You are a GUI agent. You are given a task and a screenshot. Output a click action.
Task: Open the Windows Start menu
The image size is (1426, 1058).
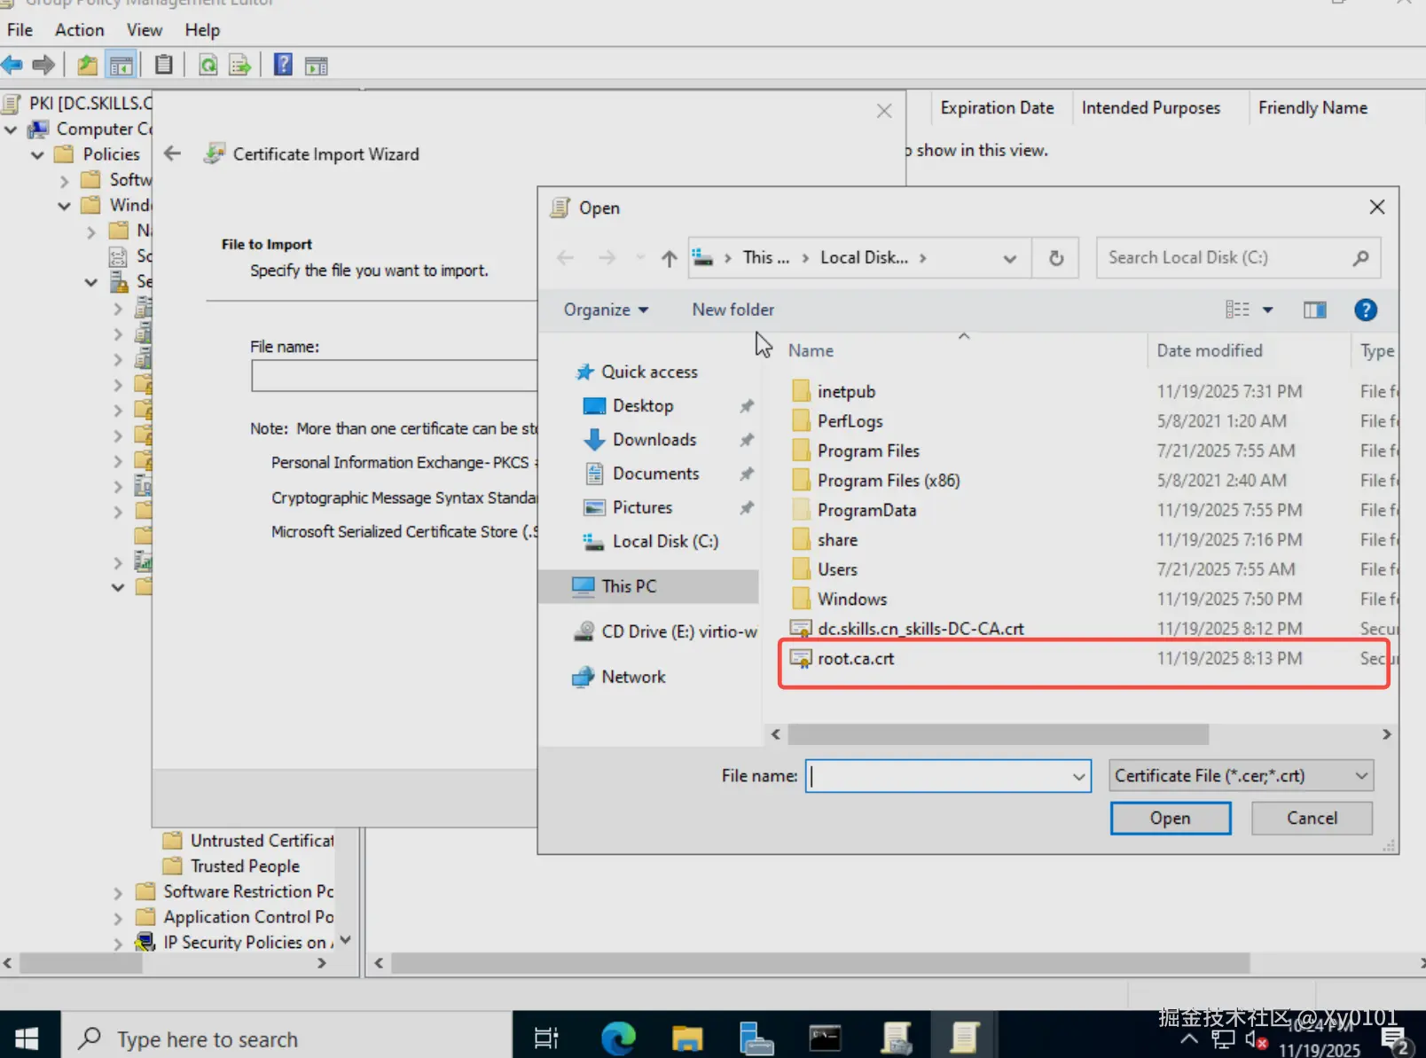[27, 1038]
